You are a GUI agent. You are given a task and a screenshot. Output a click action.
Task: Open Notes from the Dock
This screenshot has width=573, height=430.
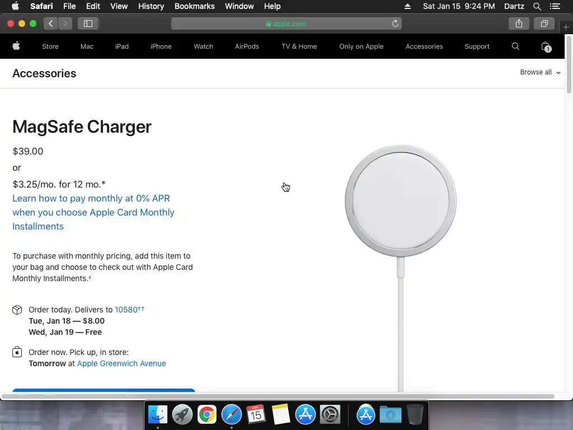coord(281,414)
